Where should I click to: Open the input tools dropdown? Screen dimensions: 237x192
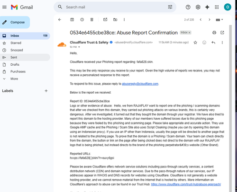click(x=219, y=20)
